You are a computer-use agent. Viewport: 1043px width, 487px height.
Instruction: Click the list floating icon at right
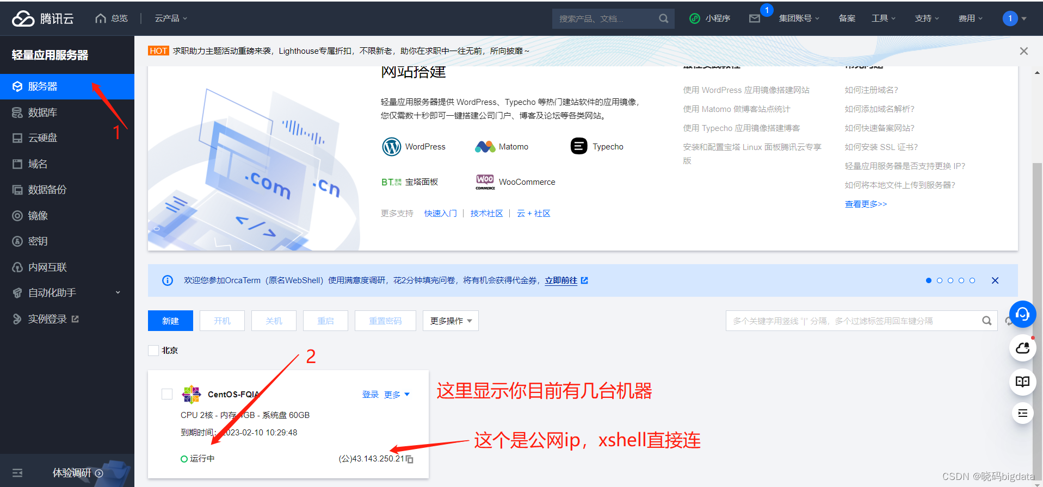coord(1023,414)
